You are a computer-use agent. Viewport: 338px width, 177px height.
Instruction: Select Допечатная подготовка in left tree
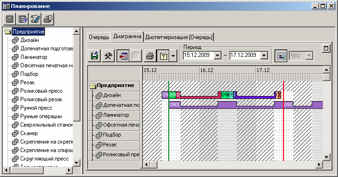[x=47, y=48]
